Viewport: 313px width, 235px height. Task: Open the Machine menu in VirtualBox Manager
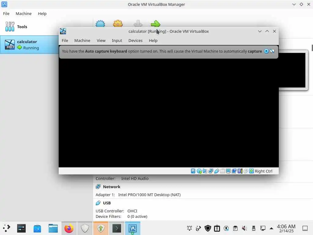tap(24, 13)
